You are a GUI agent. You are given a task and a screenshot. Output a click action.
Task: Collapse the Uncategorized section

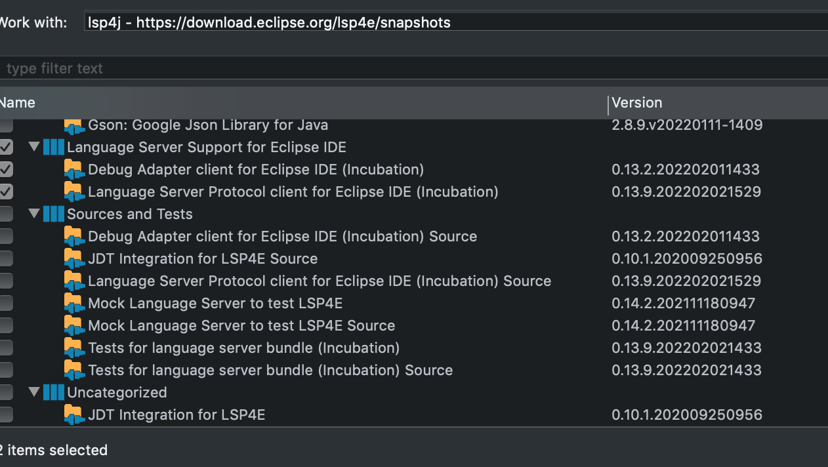[33, 392]
